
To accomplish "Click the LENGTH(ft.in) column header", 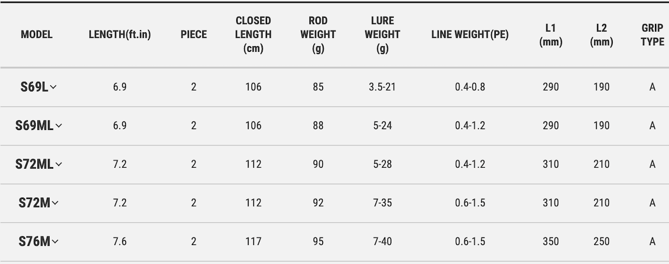I will [x=120, y=35].
